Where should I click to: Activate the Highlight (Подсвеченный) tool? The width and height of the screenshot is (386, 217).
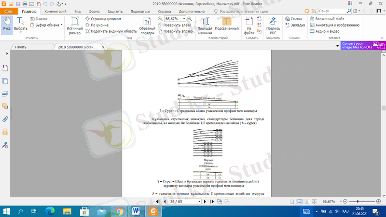(x=226, y=25)
